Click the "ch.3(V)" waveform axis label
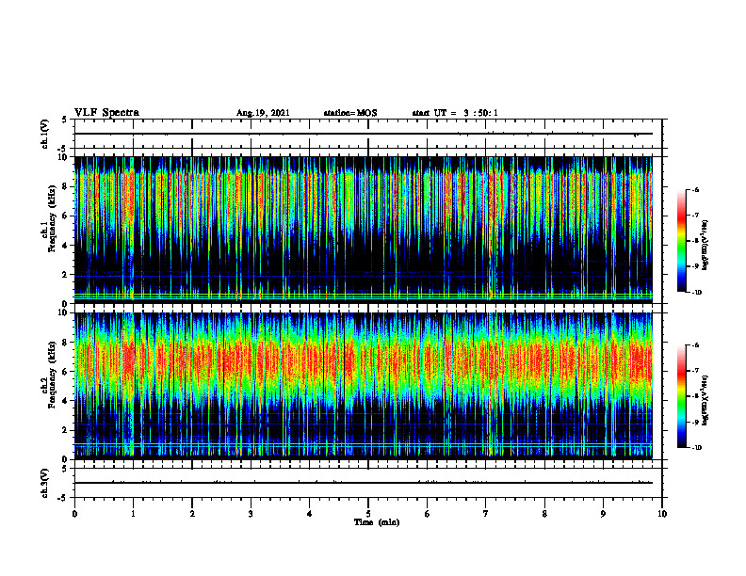Image resolution: width=746 pixels, height=576 pixels. pyautogui.click(x=44, y=483)
